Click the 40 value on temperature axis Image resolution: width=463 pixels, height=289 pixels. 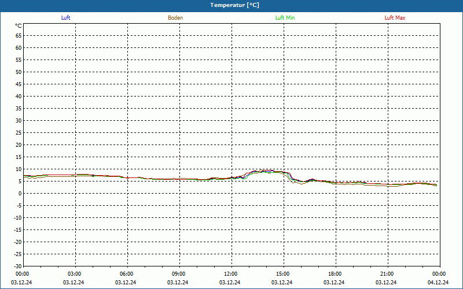19,97
